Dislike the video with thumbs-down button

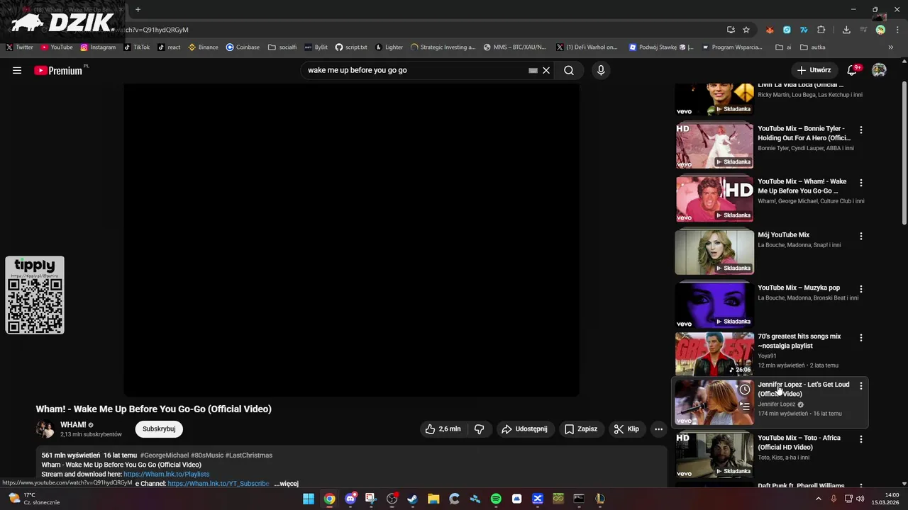point(480,429)
